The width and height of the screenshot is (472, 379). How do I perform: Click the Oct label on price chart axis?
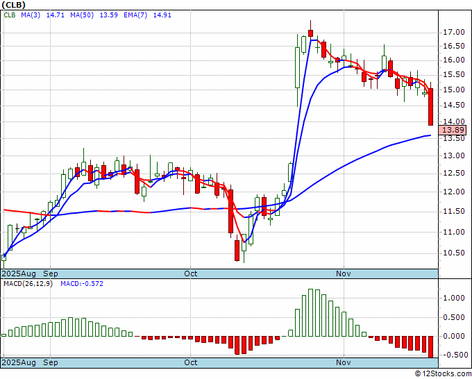[x=191, y=273]
